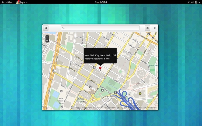The width and height of the screenshot is (202, 126).
Task: Click the Barclay St street label
Action: click(x=87, y=92)
